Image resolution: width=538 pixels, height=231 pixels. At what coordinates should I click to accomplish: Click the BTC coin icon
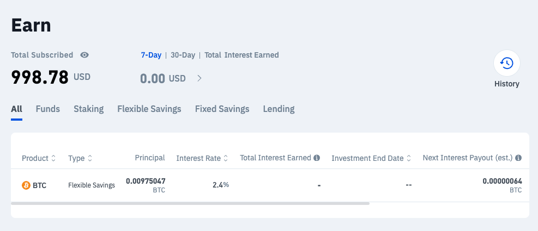click(x=26, y=185)
